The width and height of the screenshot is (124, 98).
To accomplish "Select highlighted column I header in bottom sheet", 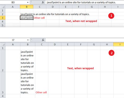I will [x=119, y=44].
